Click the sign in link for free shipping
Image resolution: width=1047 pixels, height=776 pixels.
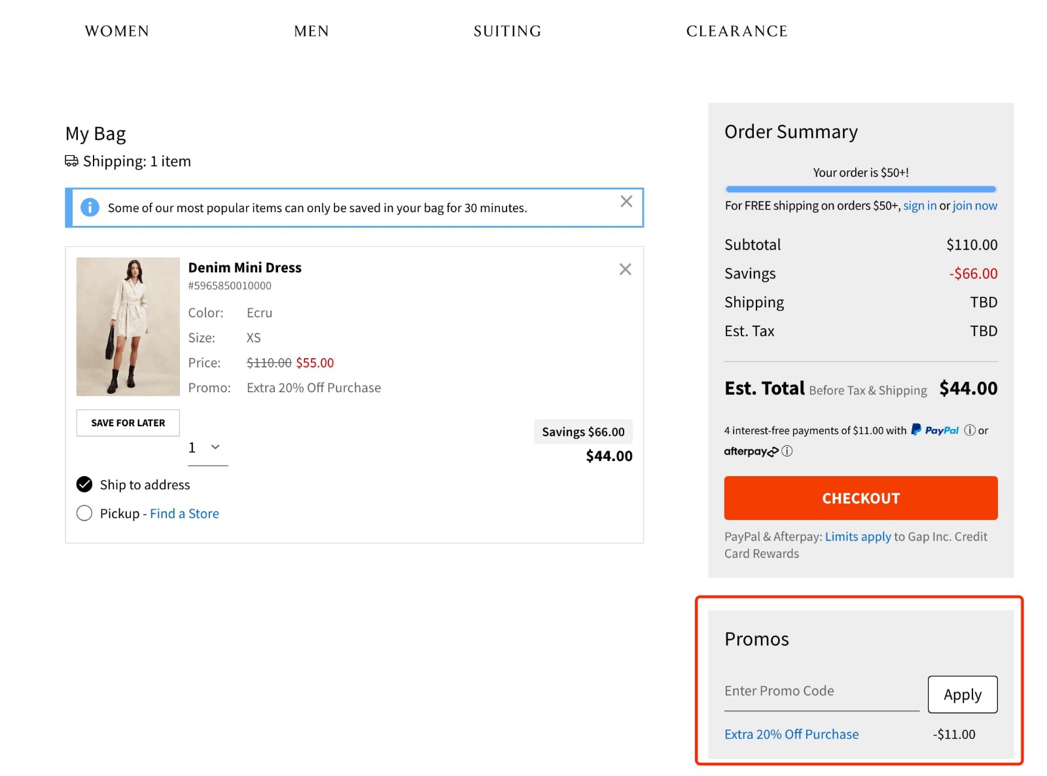920,205
